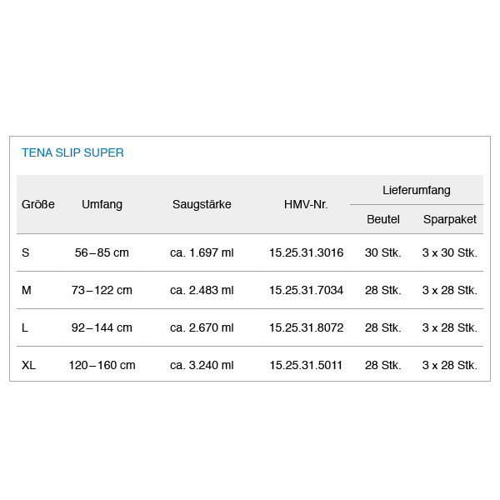
Task: Select the HMV-Nr. column header
Action: [x=306, y=204]
